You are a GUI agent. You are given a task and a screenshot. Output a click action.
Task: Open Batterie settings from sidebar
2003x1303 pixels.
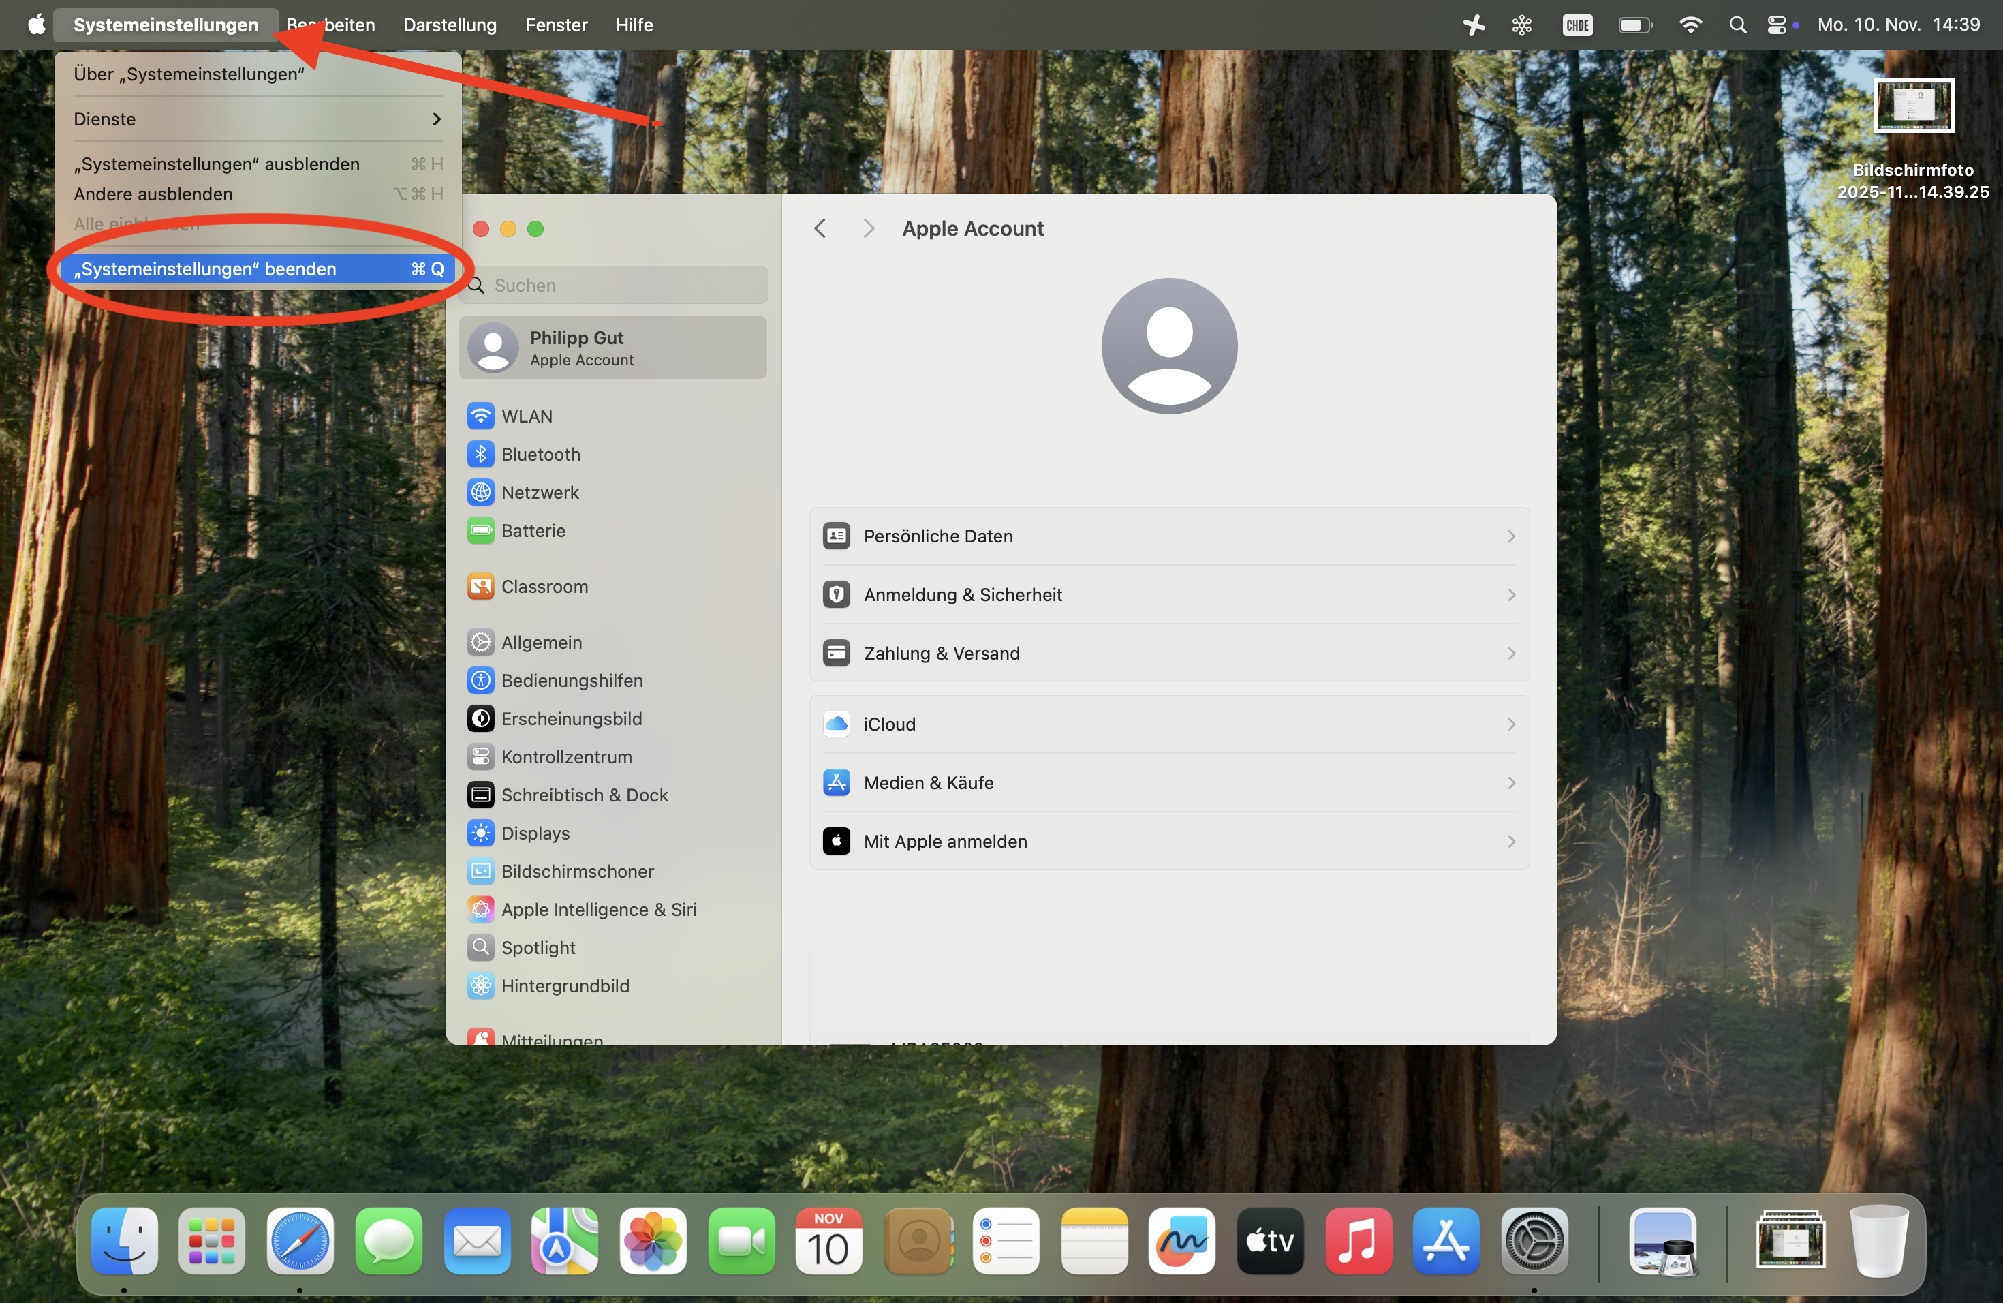533,531
